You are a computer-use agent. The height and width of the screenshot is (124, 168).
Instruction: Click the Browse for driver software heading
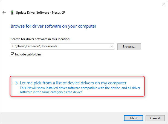(x=53, y=26)
